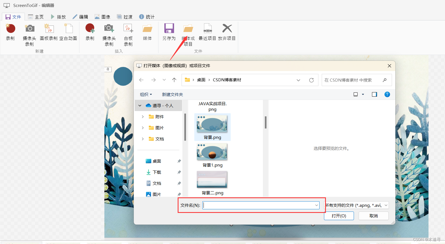Select JAVA实战项目.png file name

(x=212, y=107)
